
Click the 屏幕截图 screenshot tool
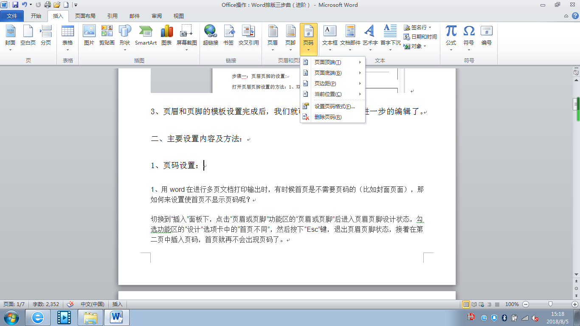[187, 38]
